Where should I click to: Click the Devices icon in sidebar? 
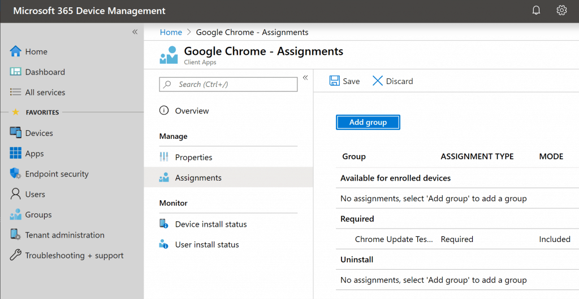coord(15,133)
